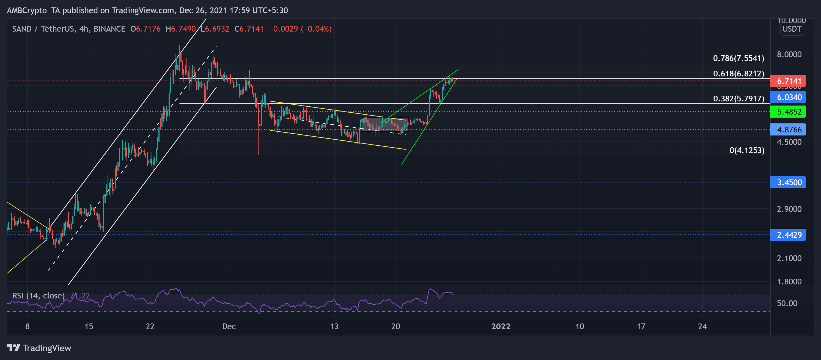Click the TradingView wordmark text

(47, 348)
